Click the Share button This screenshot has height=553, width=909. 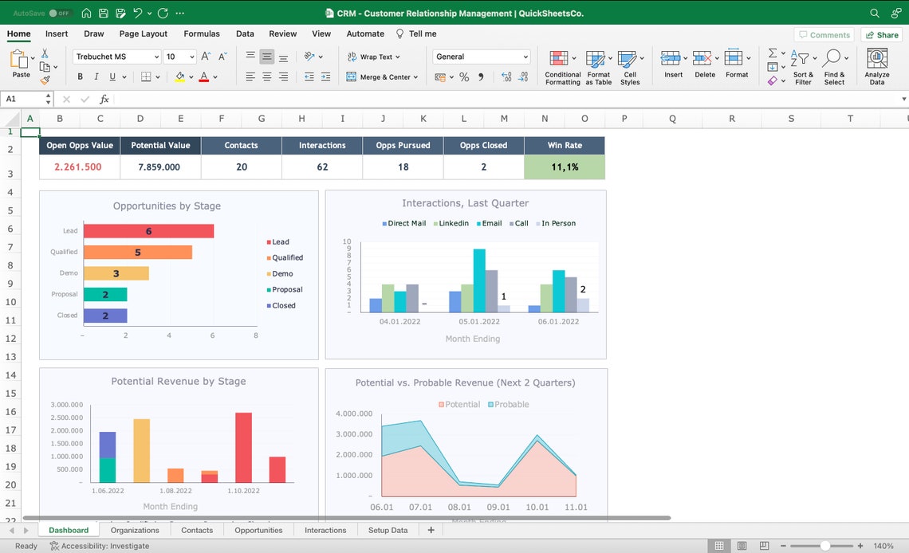tap(881, 35)
